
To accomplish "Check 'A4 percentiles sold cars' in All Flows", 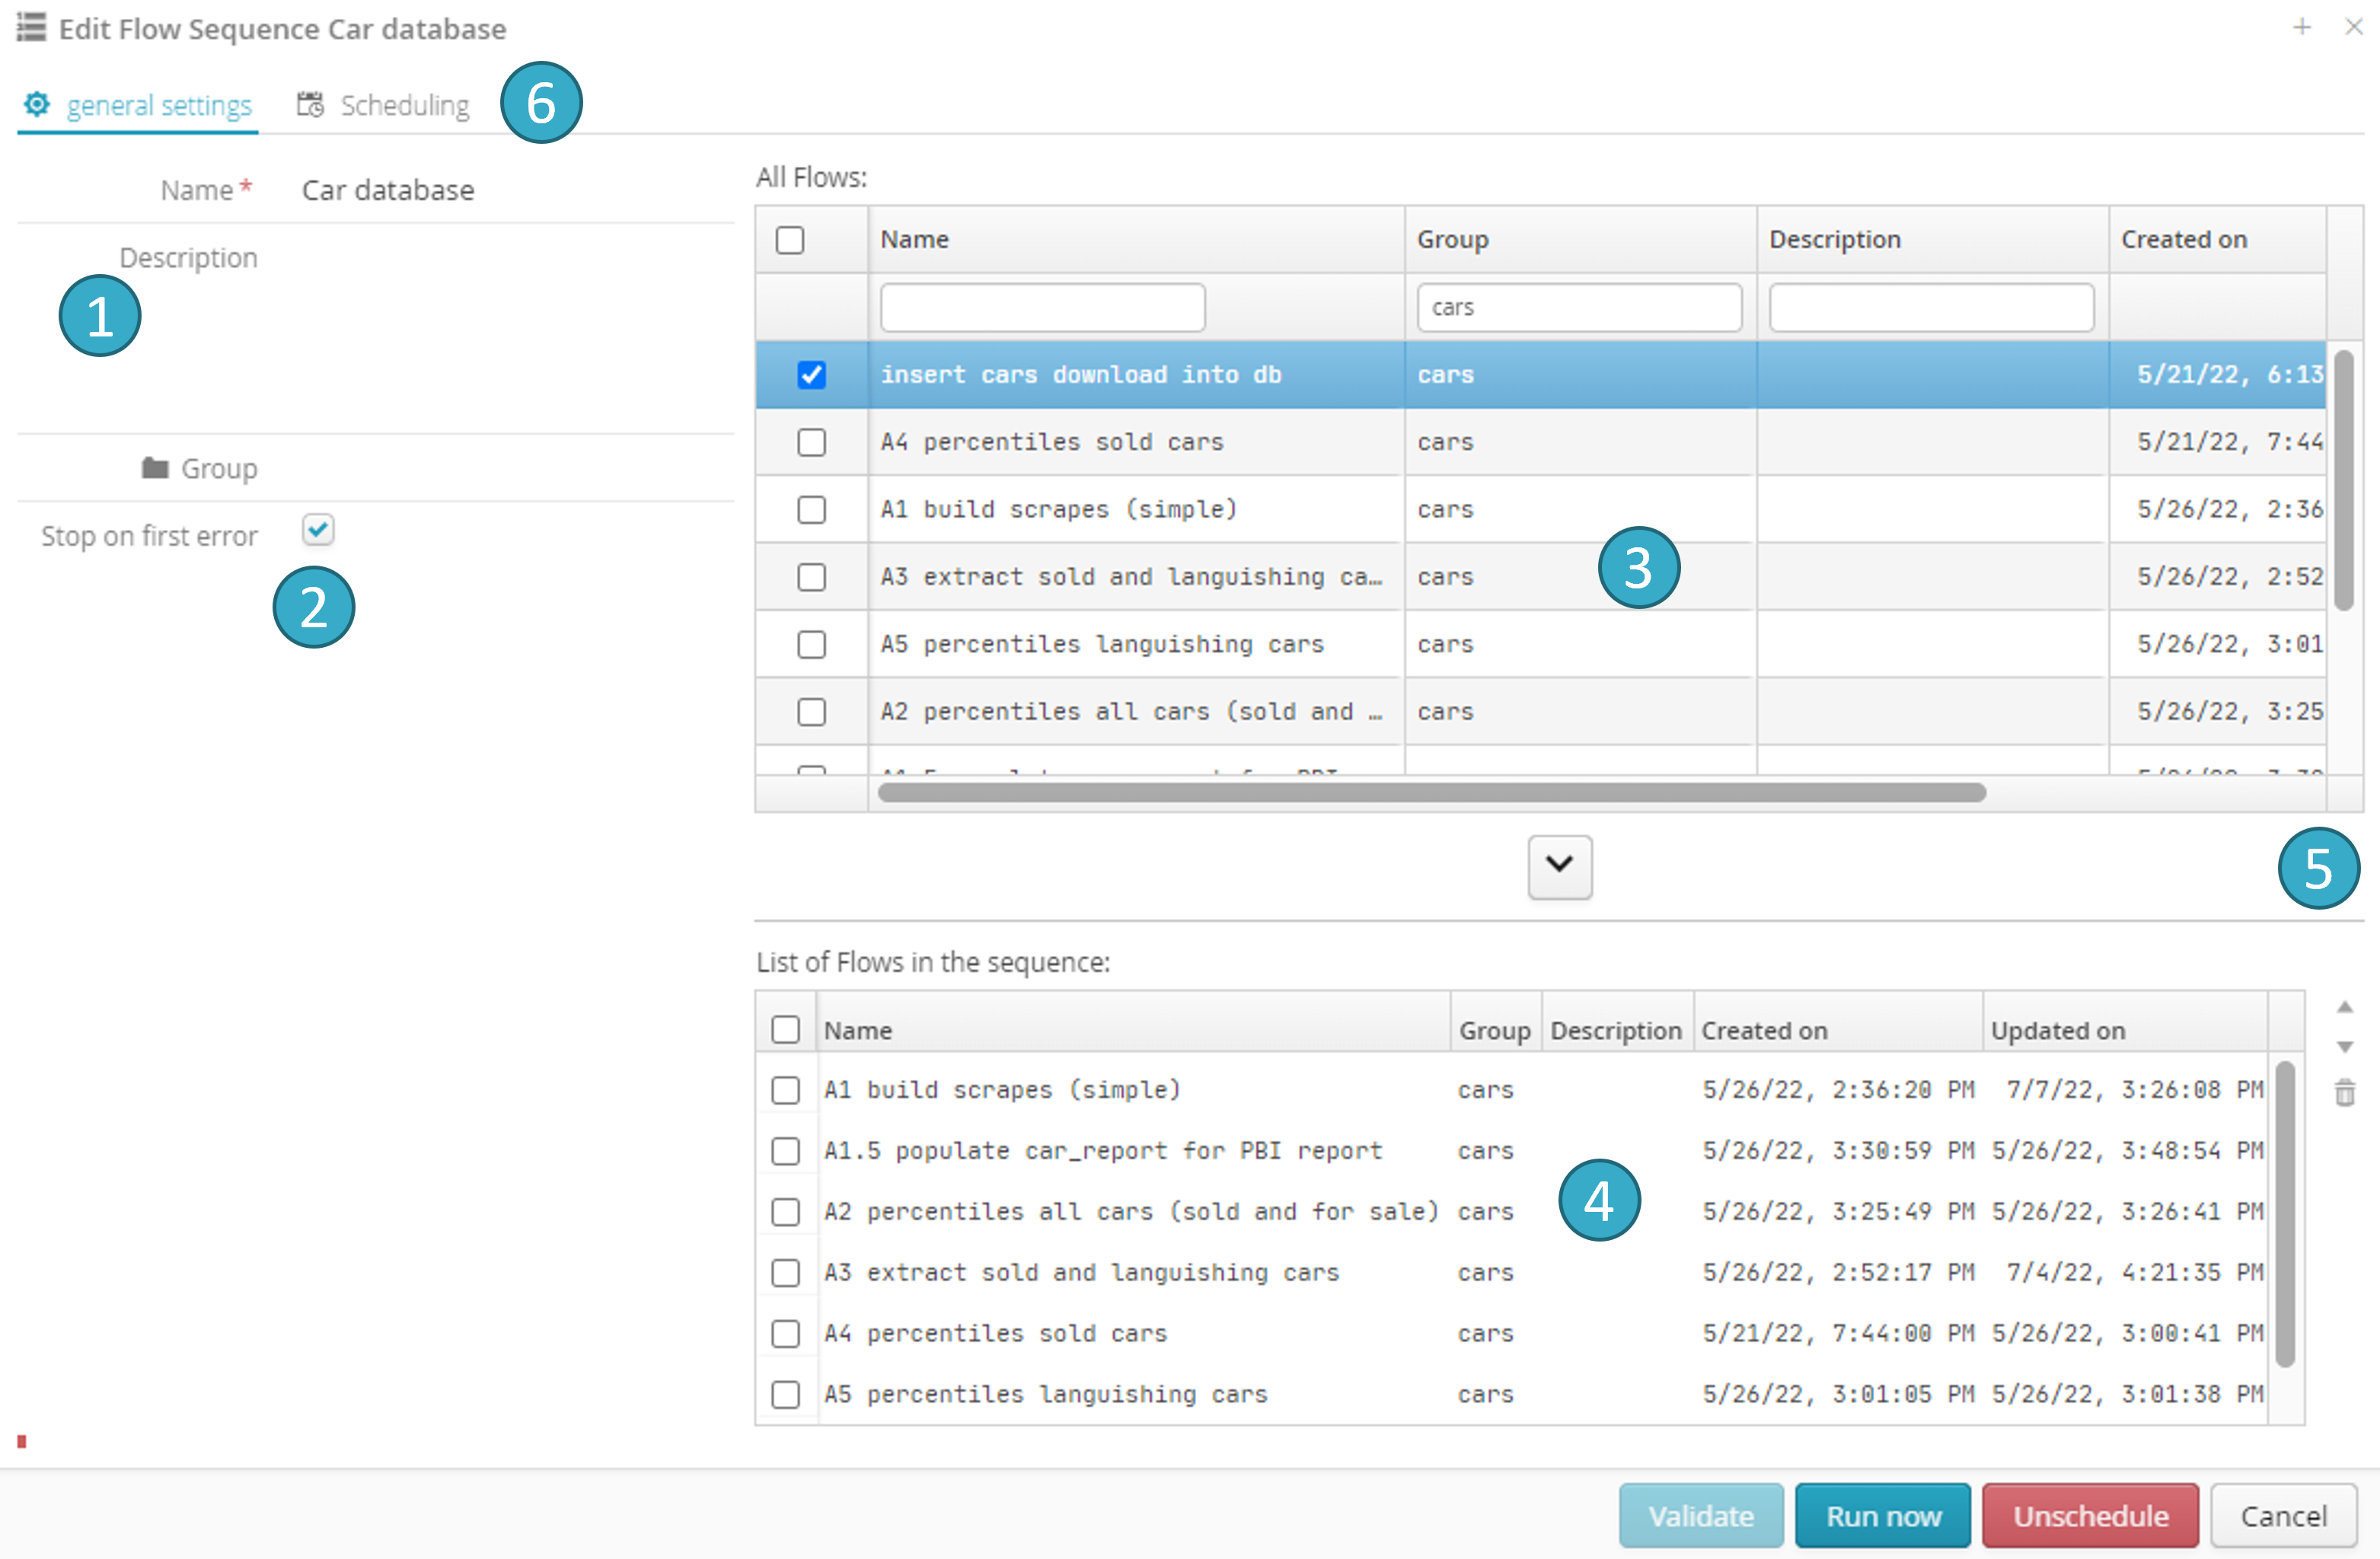I will [x=811, y=442].
